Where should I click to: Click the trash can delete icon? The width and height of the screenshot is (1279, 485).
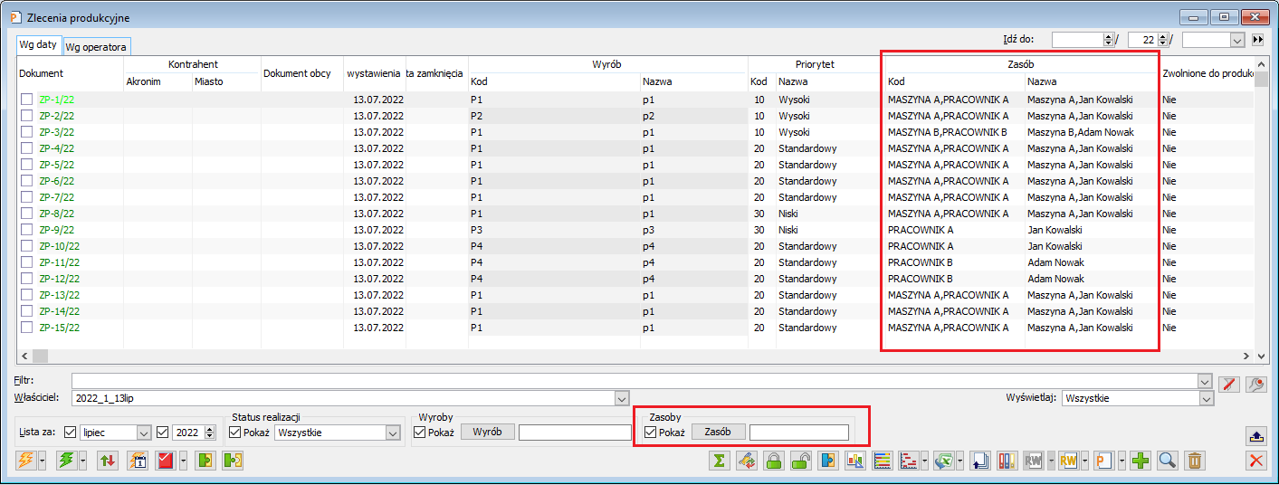(1195, 461)
